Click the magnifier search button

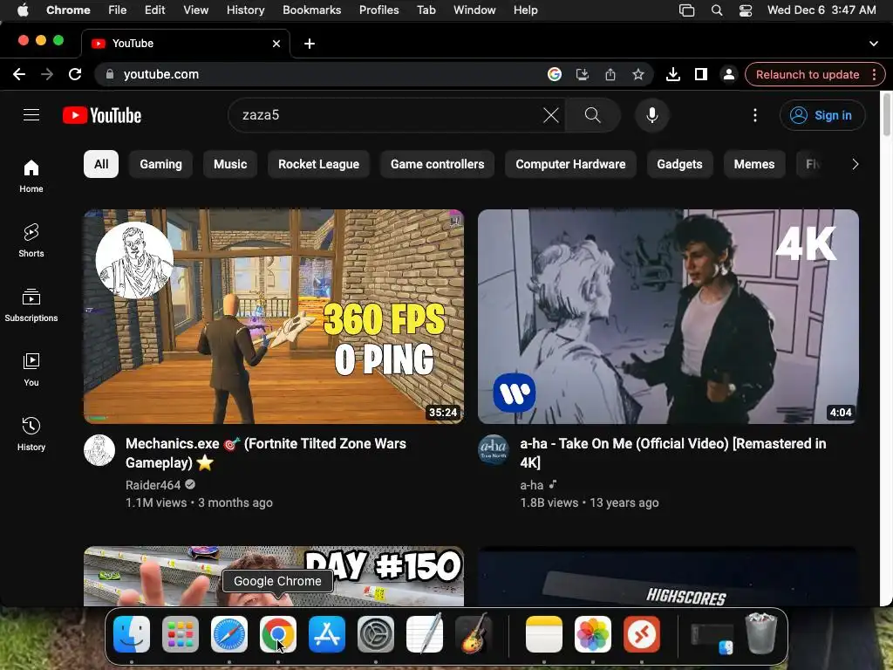(x=592, y=115)
